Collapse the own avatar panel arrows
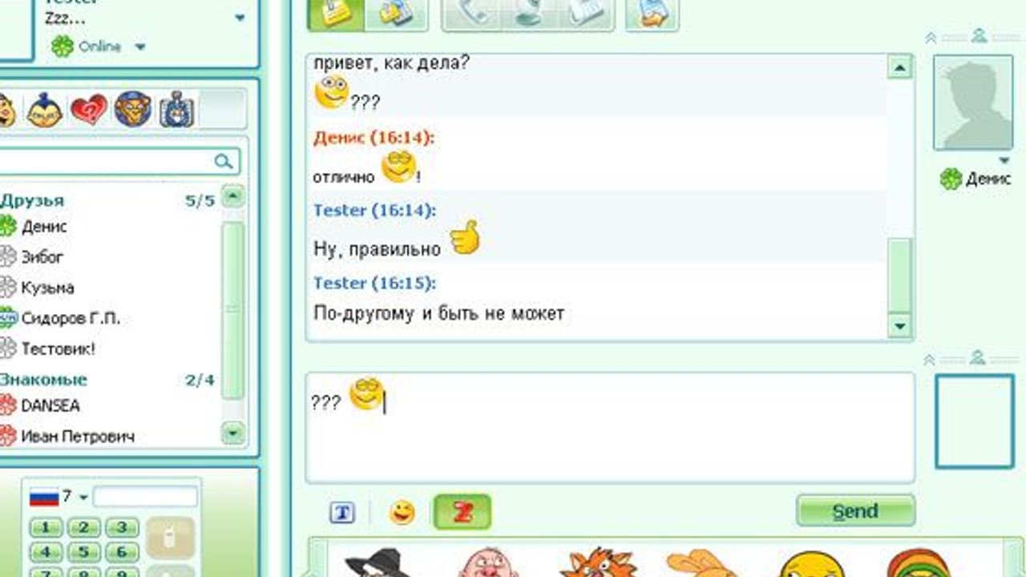Image resolution: width=1026 pixels, height=577 pixels. (931, 360)
